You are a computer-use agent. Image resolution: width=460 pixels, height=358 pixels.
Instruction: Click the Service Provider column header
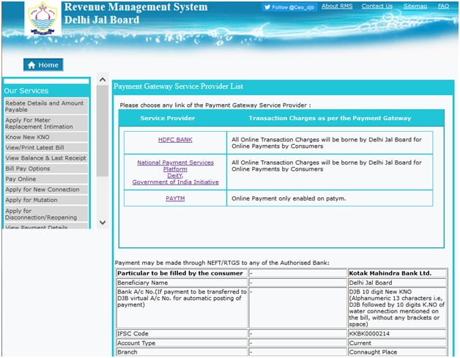pyautogui.click(x=168, y=118)
